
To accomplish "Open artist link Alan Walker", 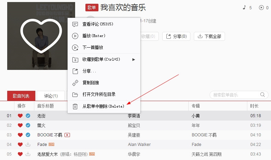I will coord(139,145).
